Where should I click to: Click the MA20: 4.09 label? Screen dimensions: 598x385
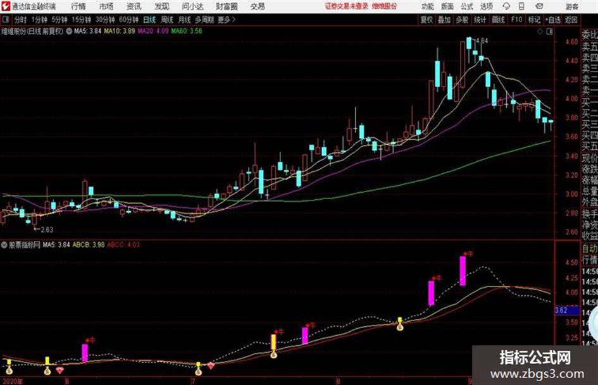click(x=153, y=31)
